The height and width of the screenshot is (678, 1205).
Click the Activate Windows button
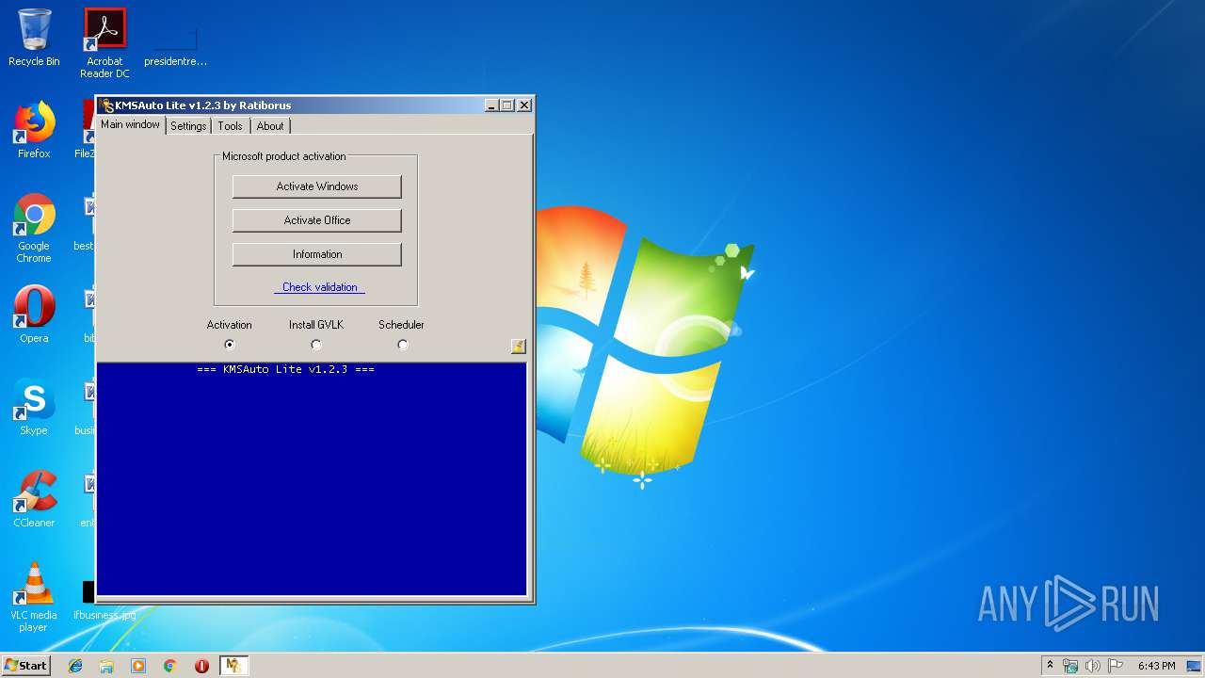(317, 186)
